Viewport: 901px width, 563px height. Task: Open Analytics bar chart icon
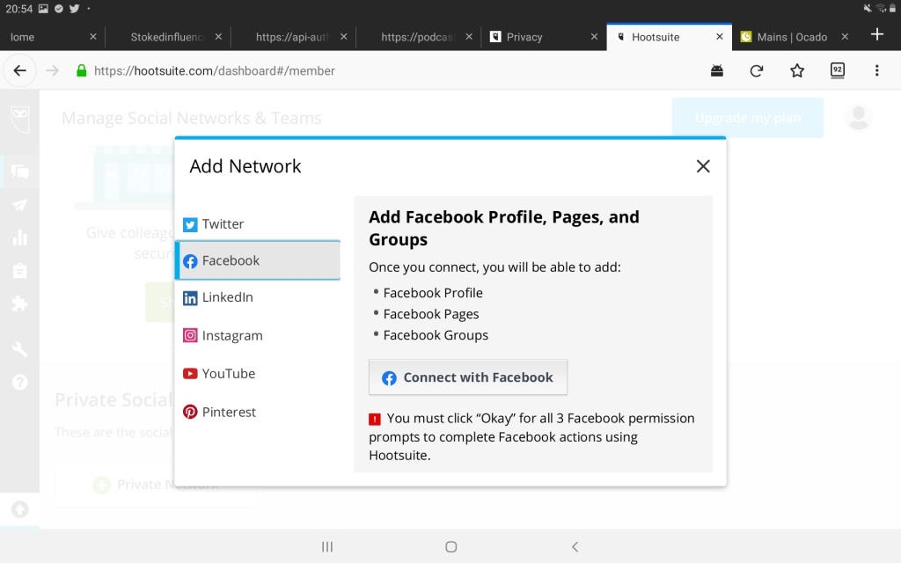click(x=19, y=238)
